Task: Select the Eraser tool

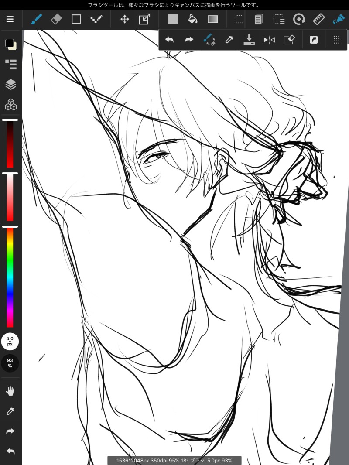Action: coord(56,19)
